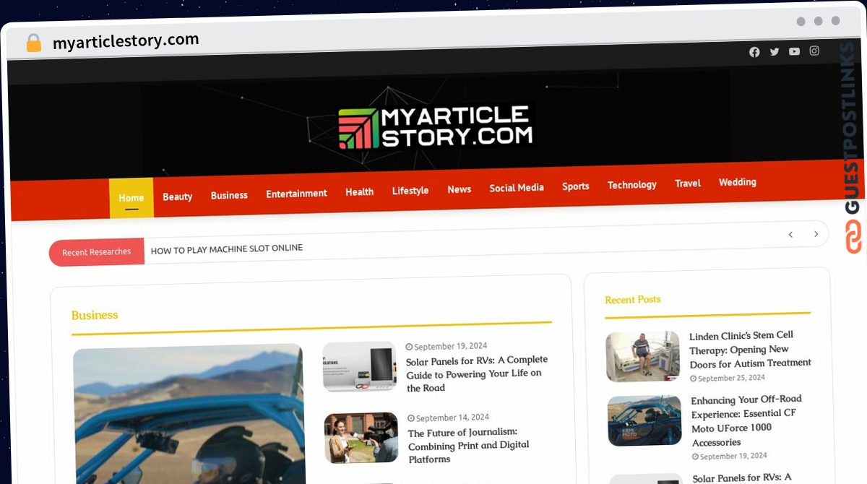Open the Instagram social icon

point(814,51)
